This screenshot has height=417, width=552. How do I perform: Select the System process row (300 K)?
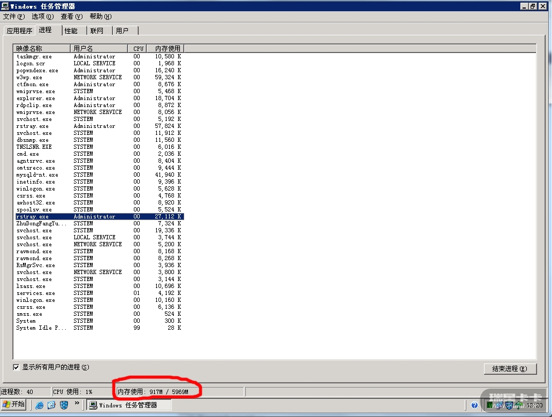[99, 321]
